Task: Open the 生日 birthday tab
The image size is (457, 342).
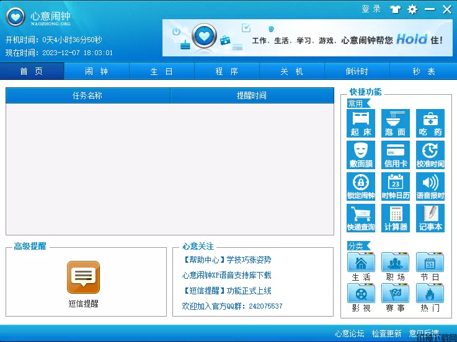Action: point(162,71)
